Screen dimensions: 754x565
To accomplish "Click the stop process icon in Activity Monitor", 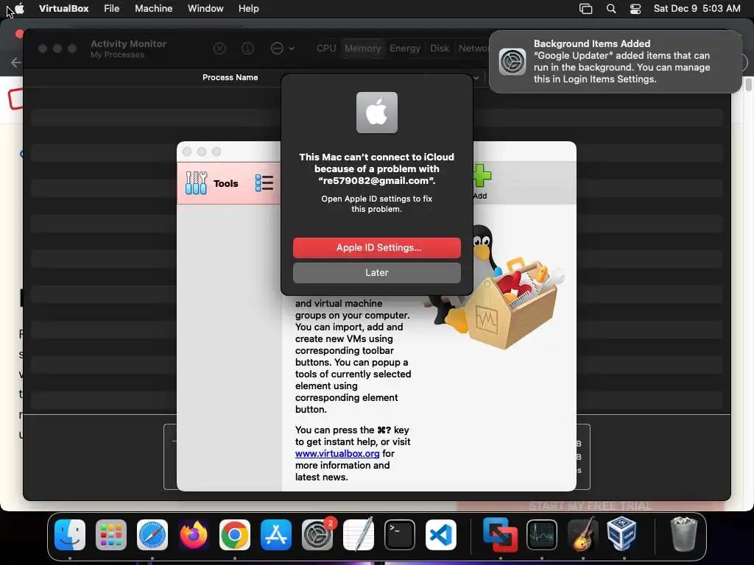I will (219, 49).
